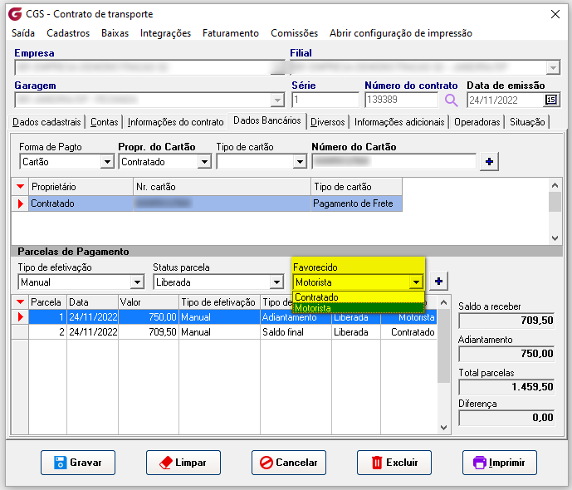The image size is (572, 490).
Task: Click the CGS application logo icon
Action: pos(15,14)
